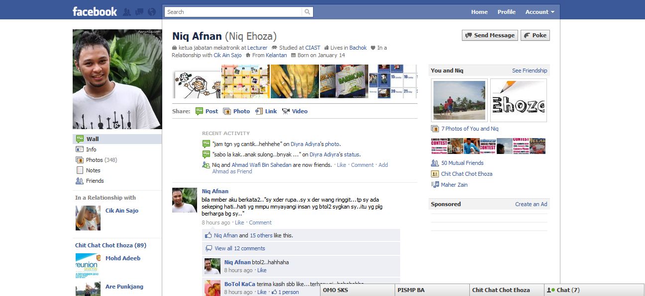Open Niq Afnan's large profile picture
The height and width of the screenshot is (296, 645).
[117, 79]
